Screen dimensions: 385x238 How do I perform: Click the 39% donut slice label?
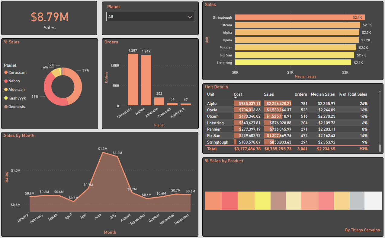(x=86, y=70)
